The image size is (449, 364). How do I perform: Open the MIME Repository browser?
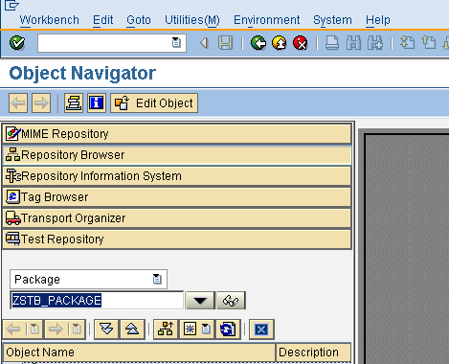click(177, 134)
